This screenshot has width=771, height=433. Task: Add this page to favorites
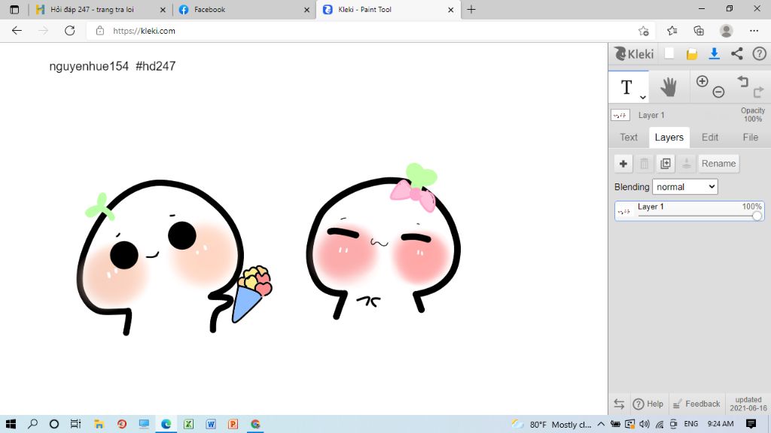click(643, 31)
